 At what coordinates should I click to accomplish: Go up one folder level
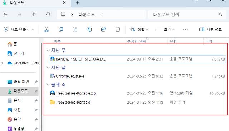pos(34,14)
